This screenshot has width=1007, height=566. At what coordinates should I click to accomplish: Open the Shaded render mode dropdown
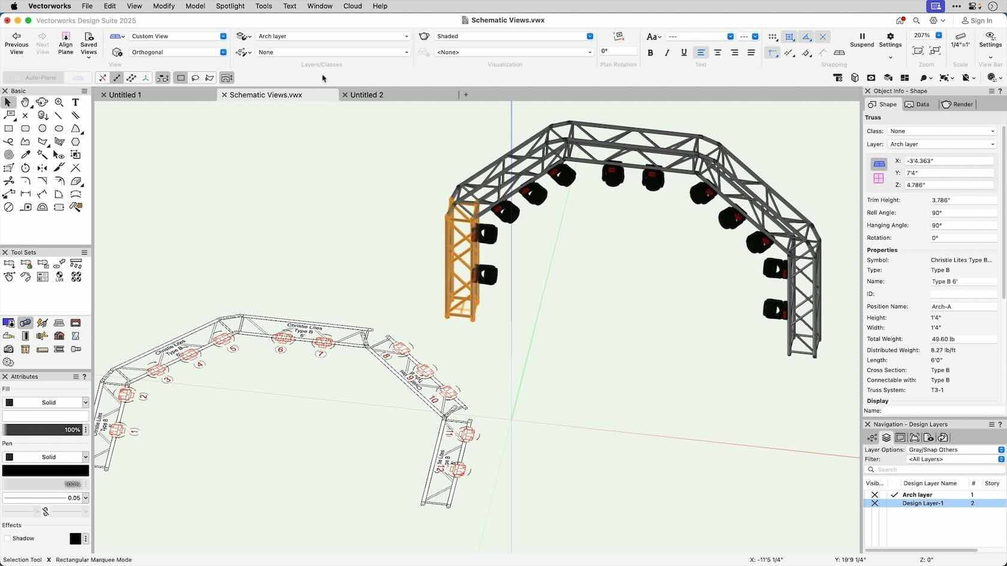tap(513, 37)
